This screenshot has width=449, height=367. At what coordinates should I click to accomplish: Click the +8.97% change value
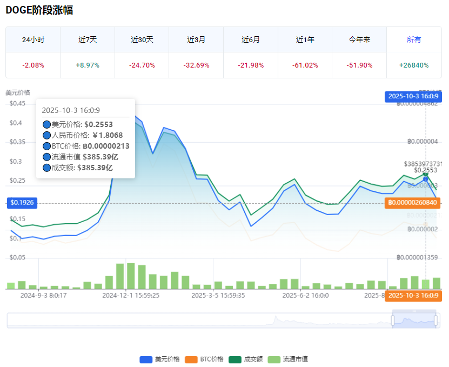(x=87, y=64)
